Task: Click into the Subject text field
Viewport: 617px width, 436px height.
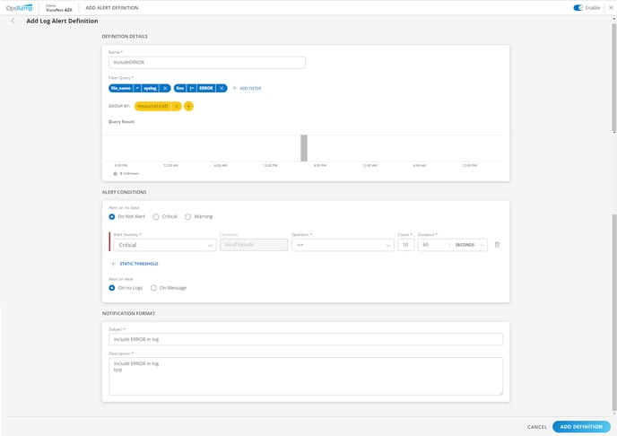Action: [x=305, y=339]
